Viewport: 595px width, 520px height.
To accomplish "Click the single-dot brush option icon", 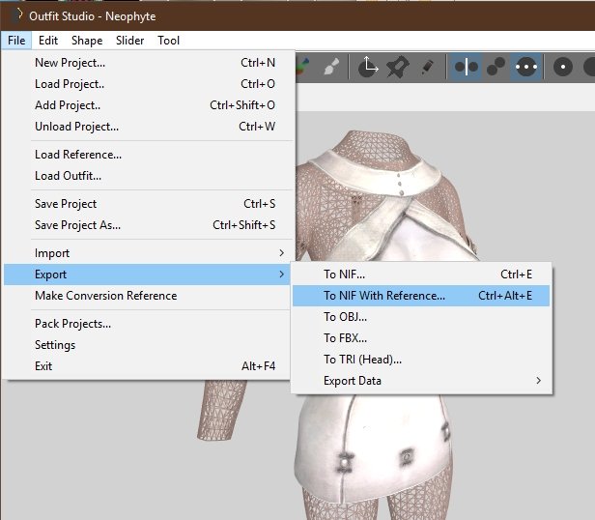I will [563, 68].
